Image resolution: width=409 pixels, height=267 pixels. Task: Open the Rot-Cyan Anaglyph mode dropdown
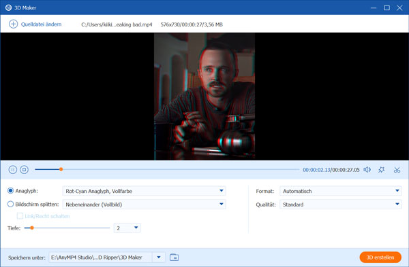click(x=144, y=191)
